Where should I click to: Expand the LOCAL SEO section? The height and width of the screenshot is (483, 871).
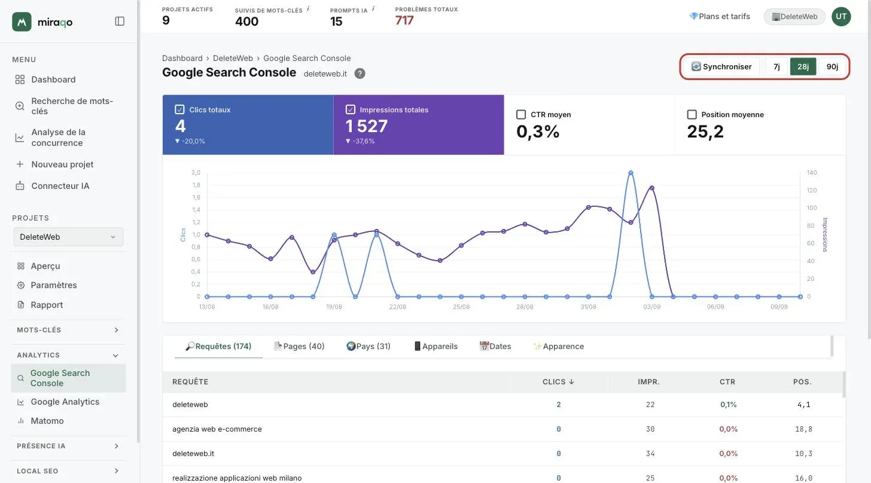116,471
